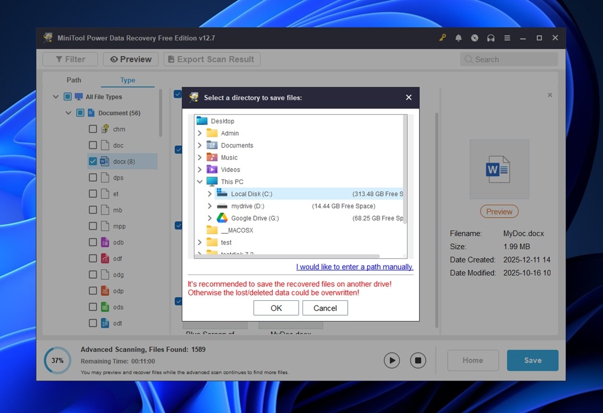Toggle the odt file type checkbox
The width and height of the screenshot is (603, 413).
click(93, 323)
